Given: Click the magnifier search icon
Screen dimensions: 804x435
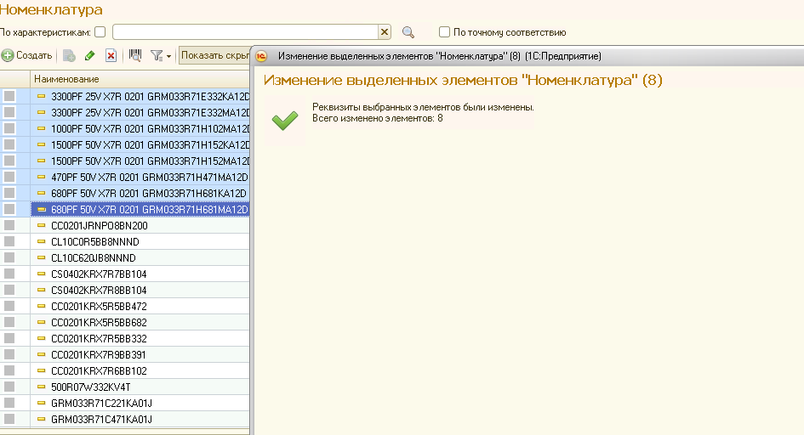Looking at the screenshot, I should pyautogui.click(x=408, y=32).
